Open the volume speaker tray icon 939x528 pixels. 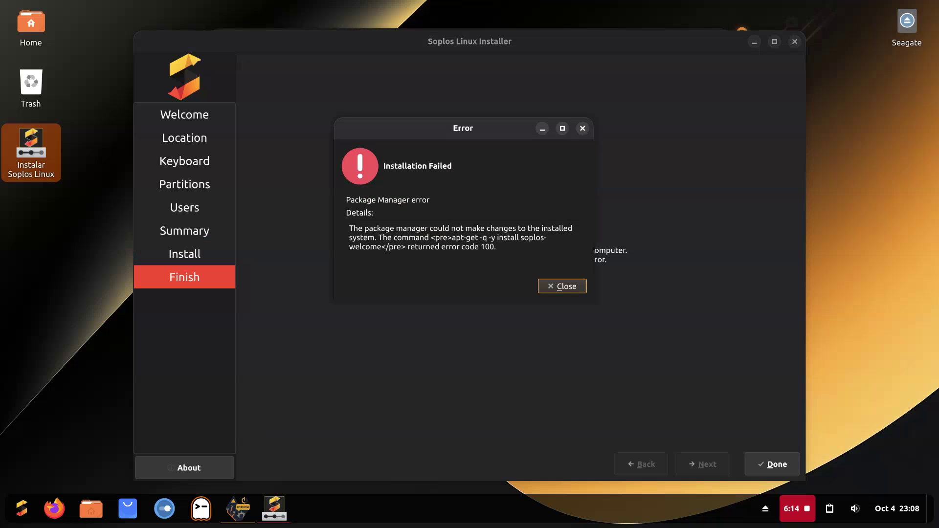click(854, 508)
